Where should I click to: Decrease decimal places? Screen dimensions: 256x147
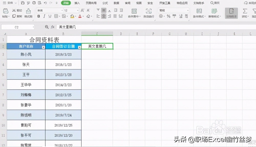click(186, 16)
